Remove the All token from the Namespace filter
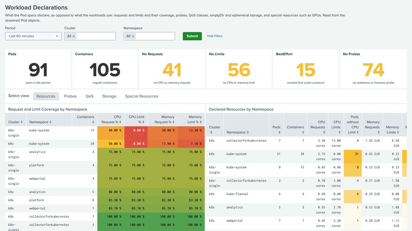Image resolution: width=412 pixels, height=231 pixels. pos(133,36)
